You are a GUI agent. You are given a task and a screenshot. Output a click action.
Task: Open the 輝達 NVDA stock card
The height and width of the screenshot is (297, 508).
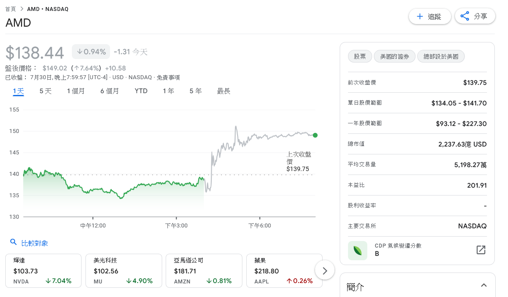pyautogui.click(x=43, y=271)
